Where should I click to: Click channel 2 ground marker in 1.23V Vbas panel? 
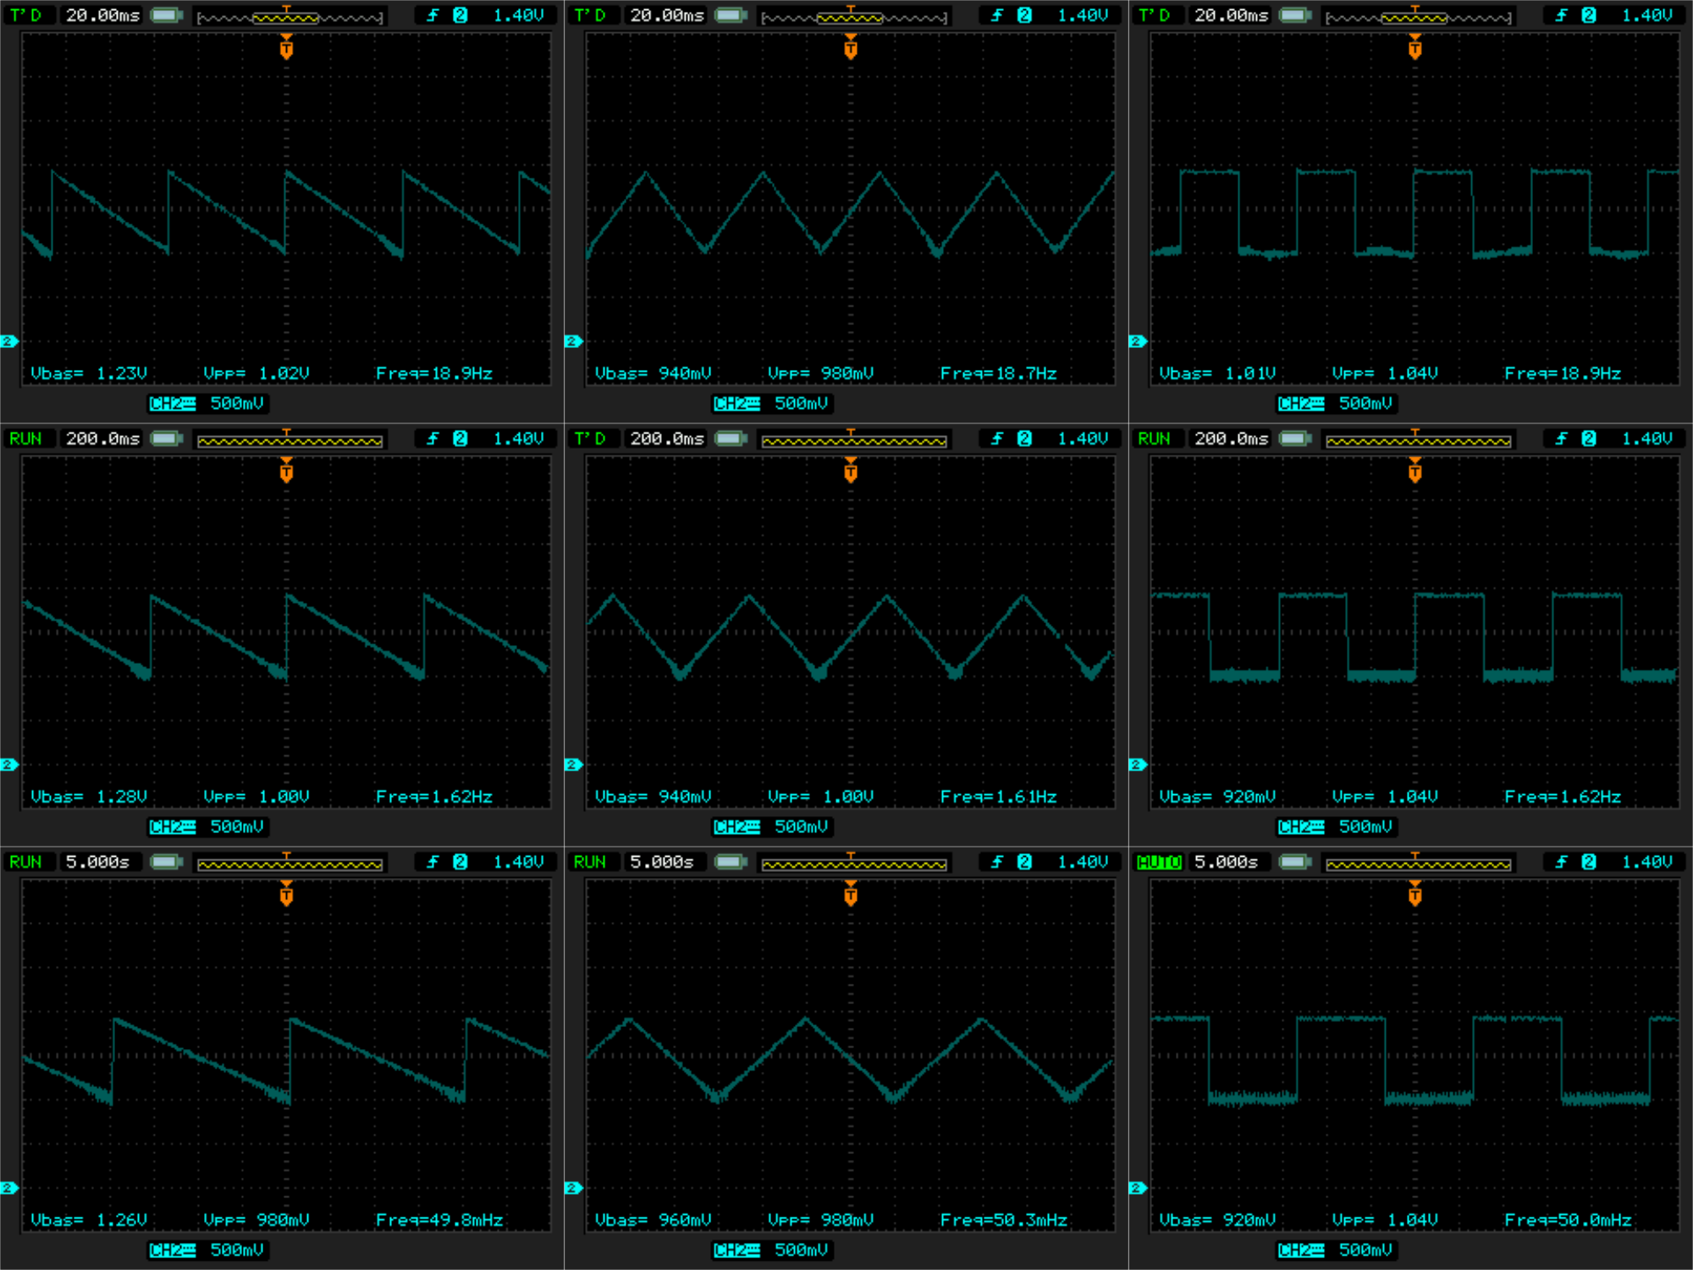(9, 341)
